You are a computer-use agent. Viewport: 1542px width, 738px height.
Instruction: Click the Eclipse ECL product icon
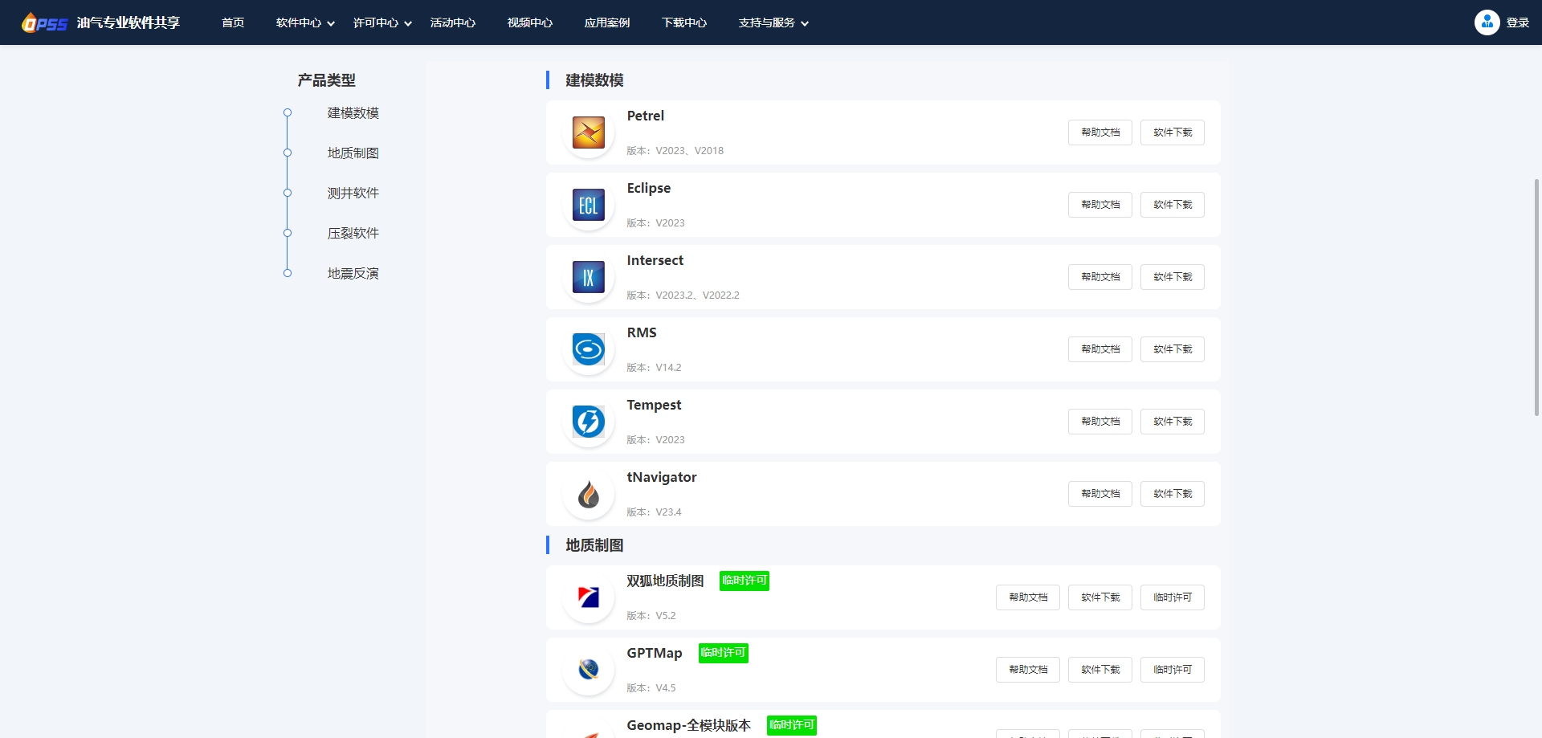pos(589,205)
